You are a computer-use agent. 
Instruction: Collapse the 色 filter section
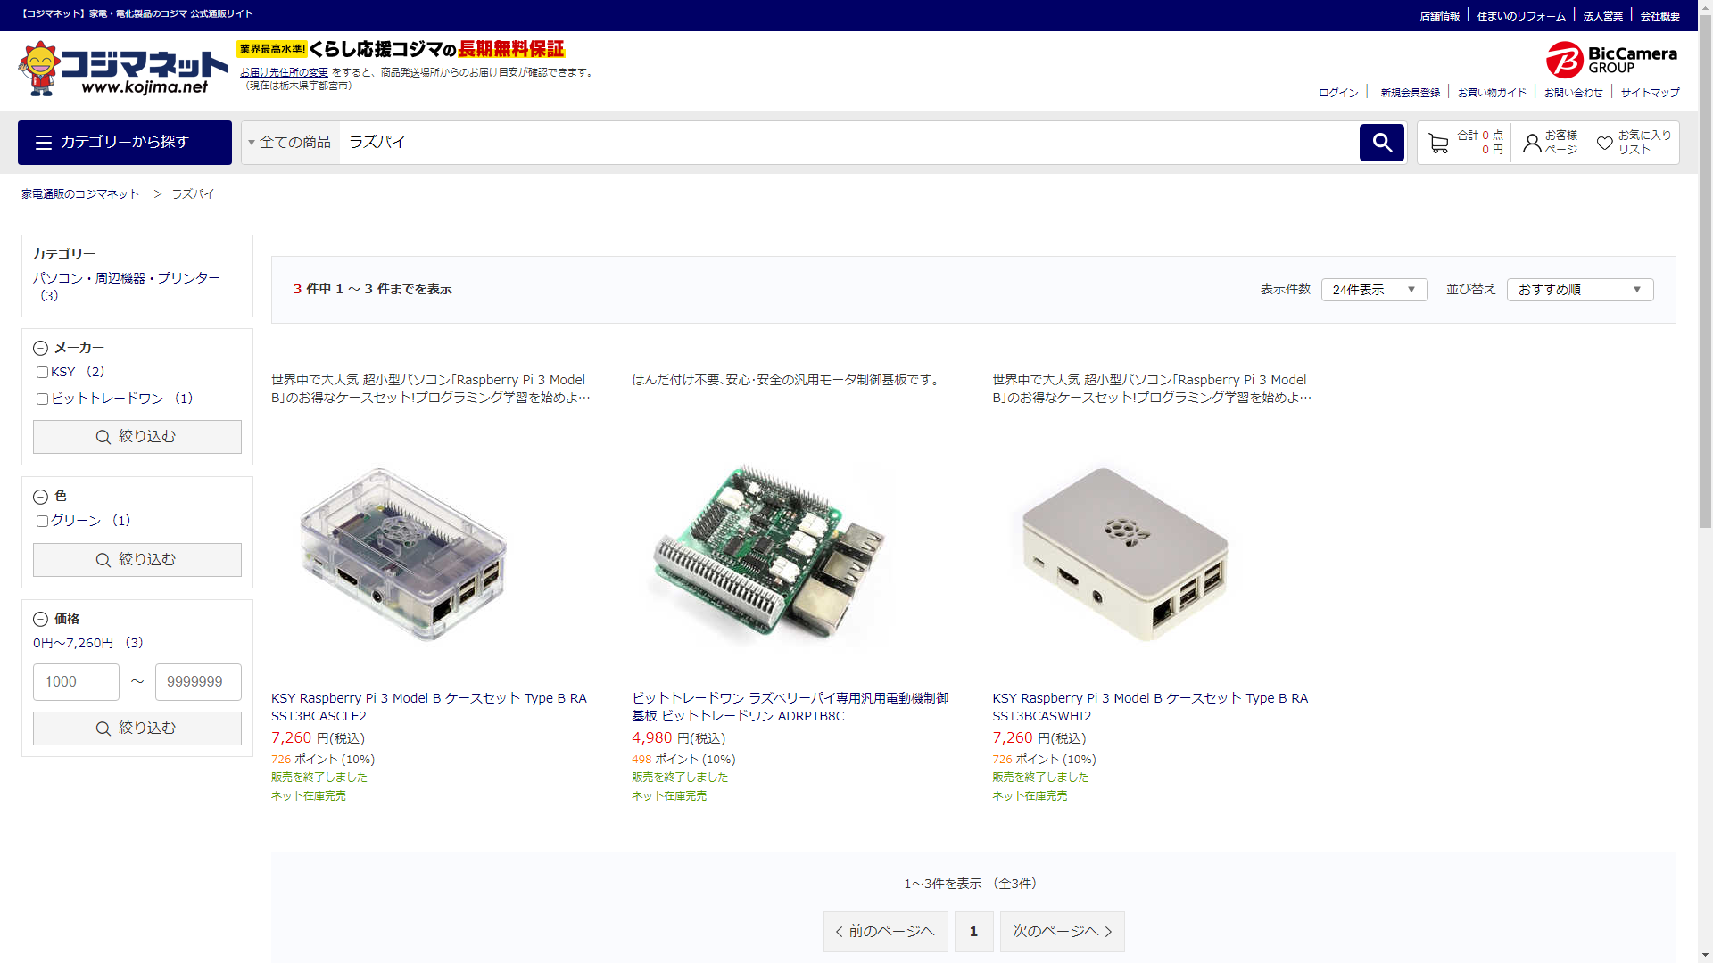41,497
